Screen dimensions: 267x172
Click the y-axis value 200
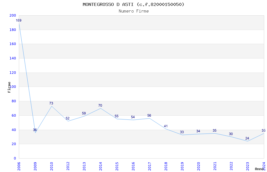13,15
